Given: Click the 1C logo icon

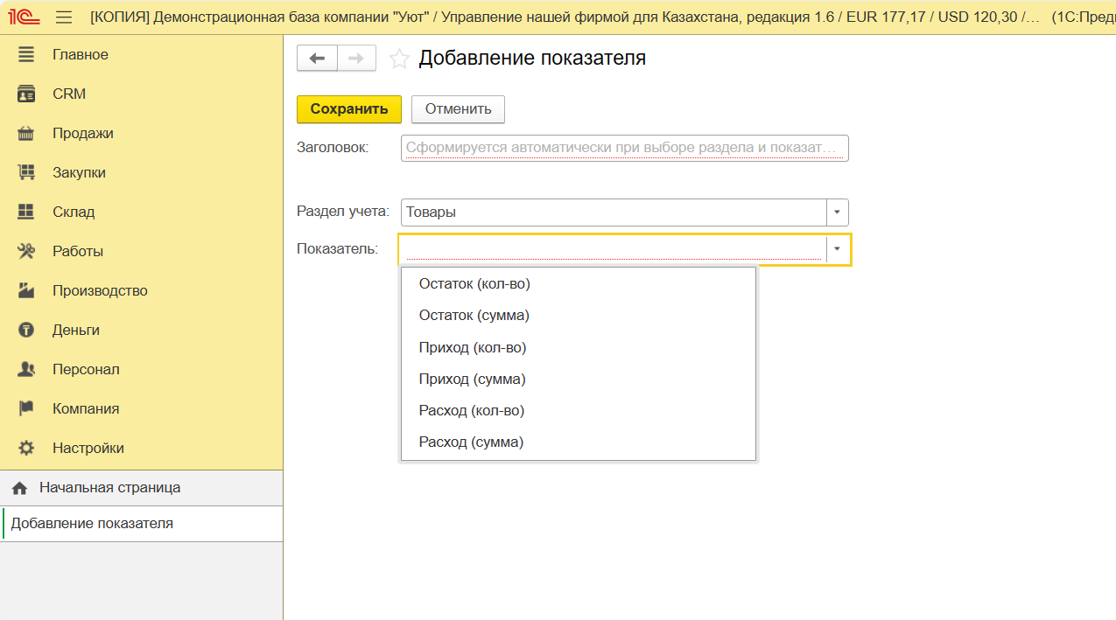Looking at the screenshot, I should coord(25,17).
